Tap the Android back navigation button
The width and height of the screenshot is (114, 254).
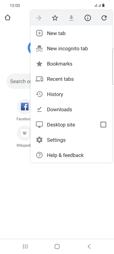tap(89, 246)
